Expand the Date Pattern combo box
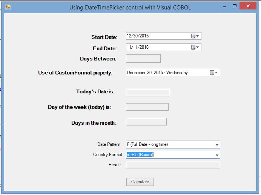This screenshot has width=261, height=195. click(216, 144)
